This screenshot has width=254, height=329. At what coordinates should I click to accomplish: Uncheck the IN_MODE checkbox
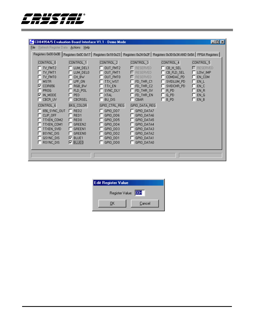(x=40, y=95)
